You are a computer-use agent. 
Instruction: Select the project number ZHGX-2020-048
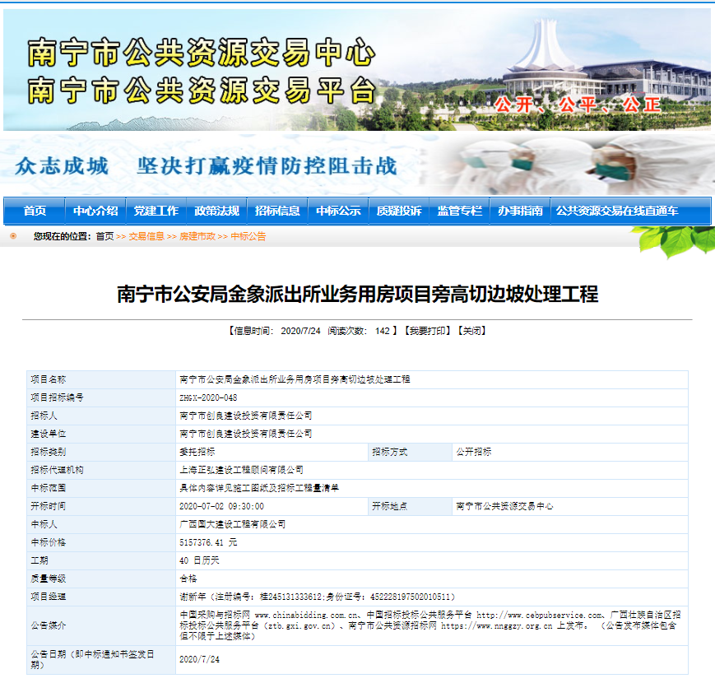[208, 397]
